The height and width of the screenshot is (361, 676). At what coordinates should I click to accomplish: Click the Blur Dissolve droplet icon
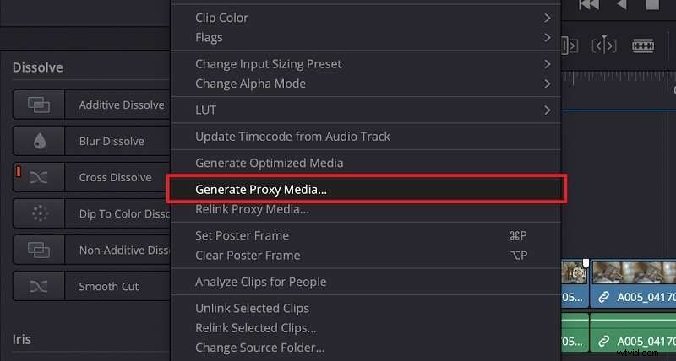[x=39, y=141]
